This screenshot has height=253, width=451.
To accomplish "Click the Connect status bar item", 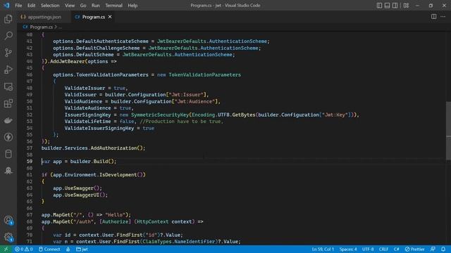I will [x=49, y=249].
